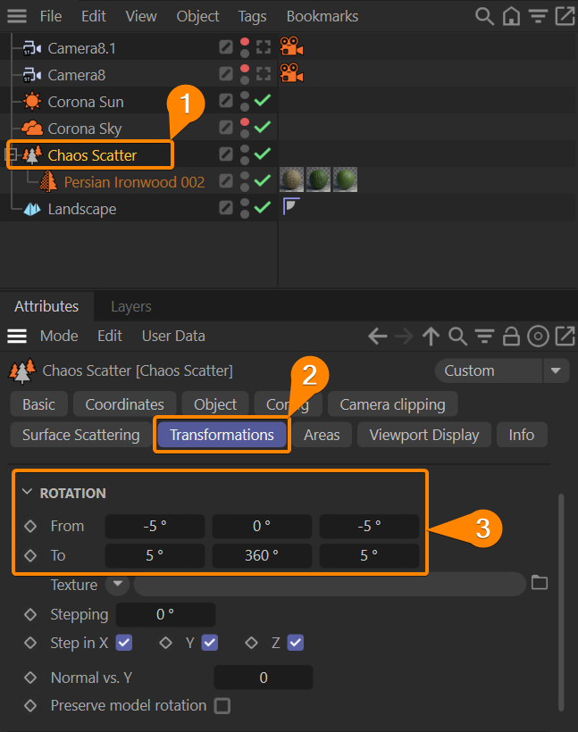Enable Preserve model rotation checkbox
Screen dimensions: 578x732
tap(222, 705)
